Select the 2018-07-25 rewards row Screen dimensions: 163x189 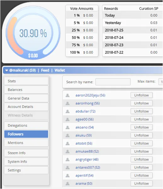132,30
